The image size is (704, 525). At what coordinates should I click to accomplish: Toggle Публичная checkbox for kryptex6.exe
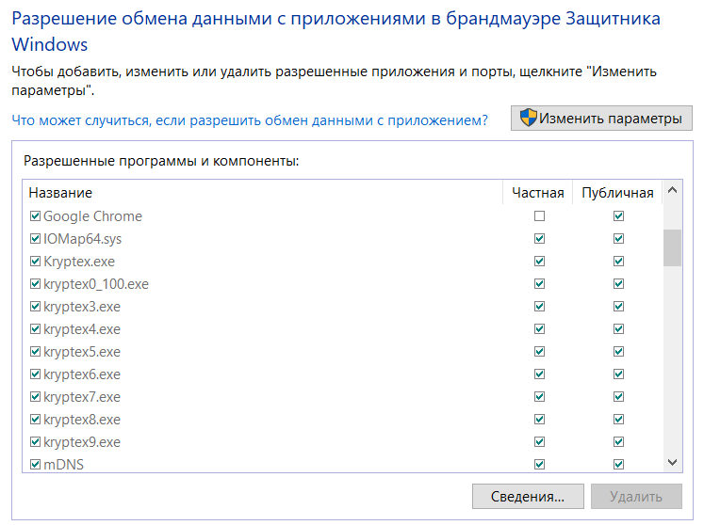pos(618,374)
